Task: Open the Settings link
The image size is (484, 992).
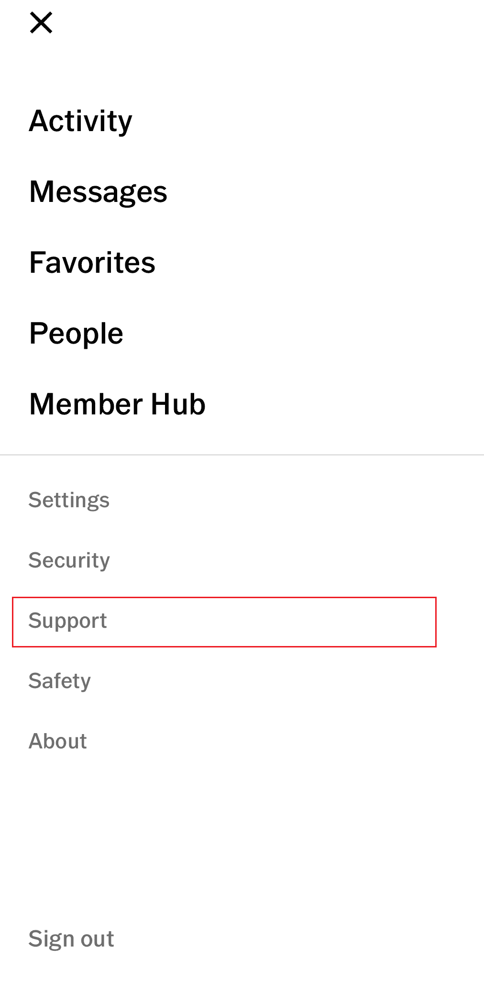Action: pos(69,501)
